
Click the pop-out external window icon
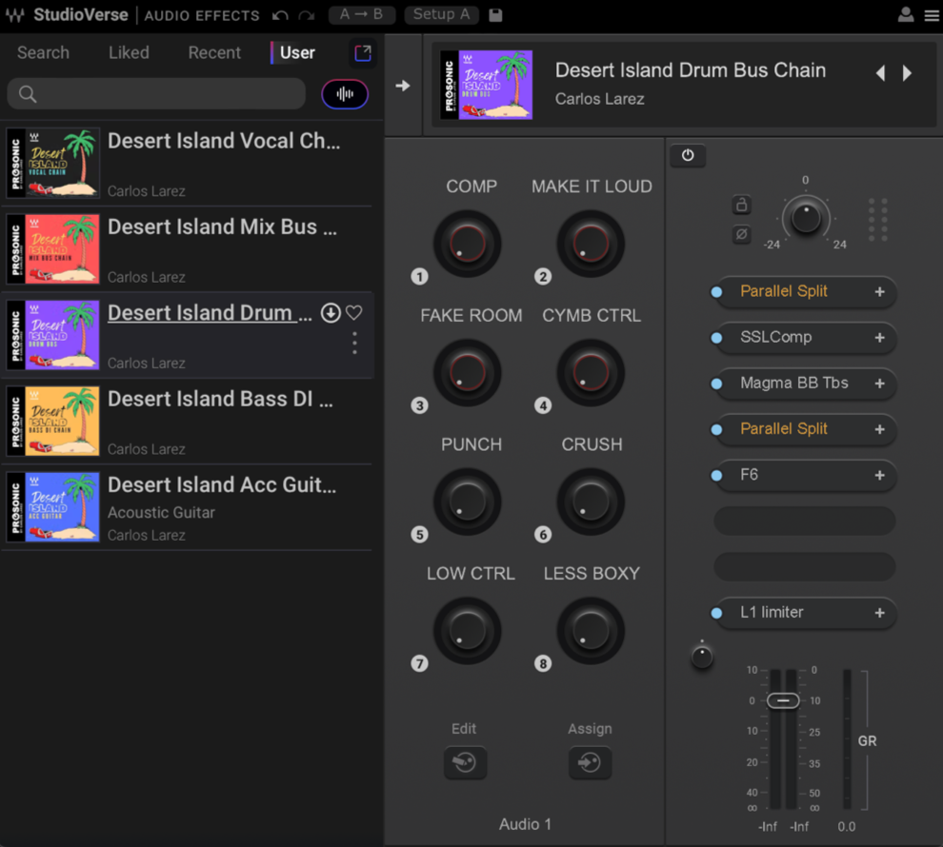(363, 53)
